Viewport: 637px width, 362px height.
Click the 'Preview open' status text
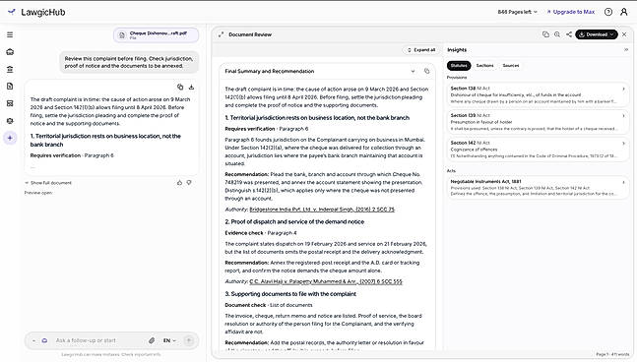[38, 193]
